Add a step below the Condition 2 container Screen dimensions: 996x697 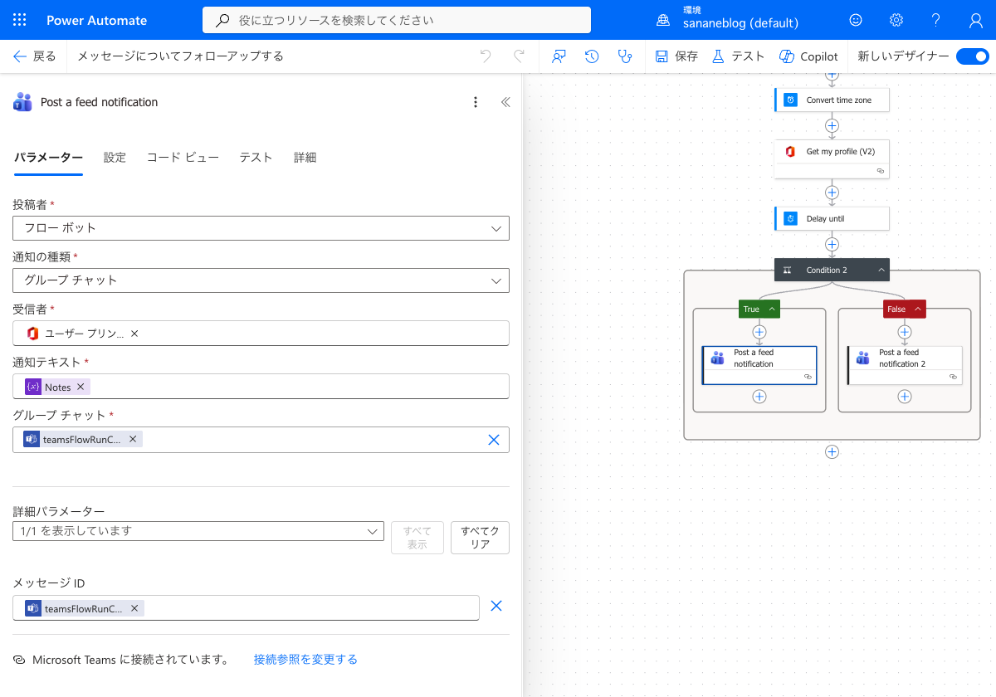[x=832, y=452]
